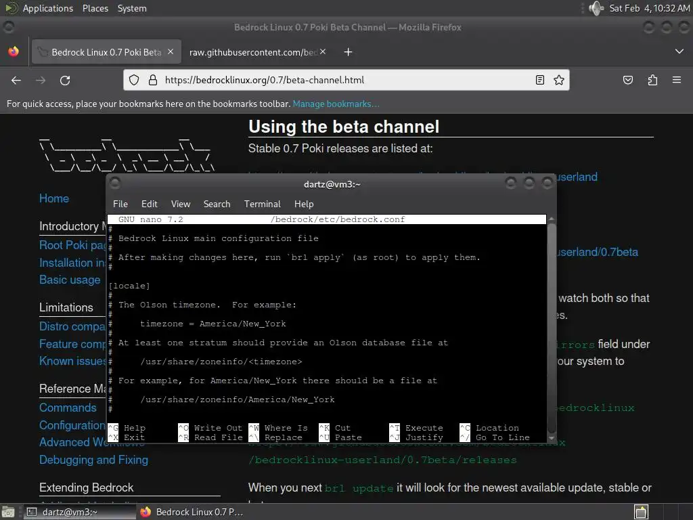Toggle reader view in address bar
This screenshot has width=693, height=520.
click(539, 80)
